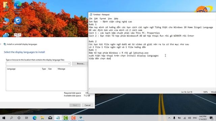Click line 'Bước 1' in Notepad
The width and height of the screenshot is (216, 121).
pos(92,25)
